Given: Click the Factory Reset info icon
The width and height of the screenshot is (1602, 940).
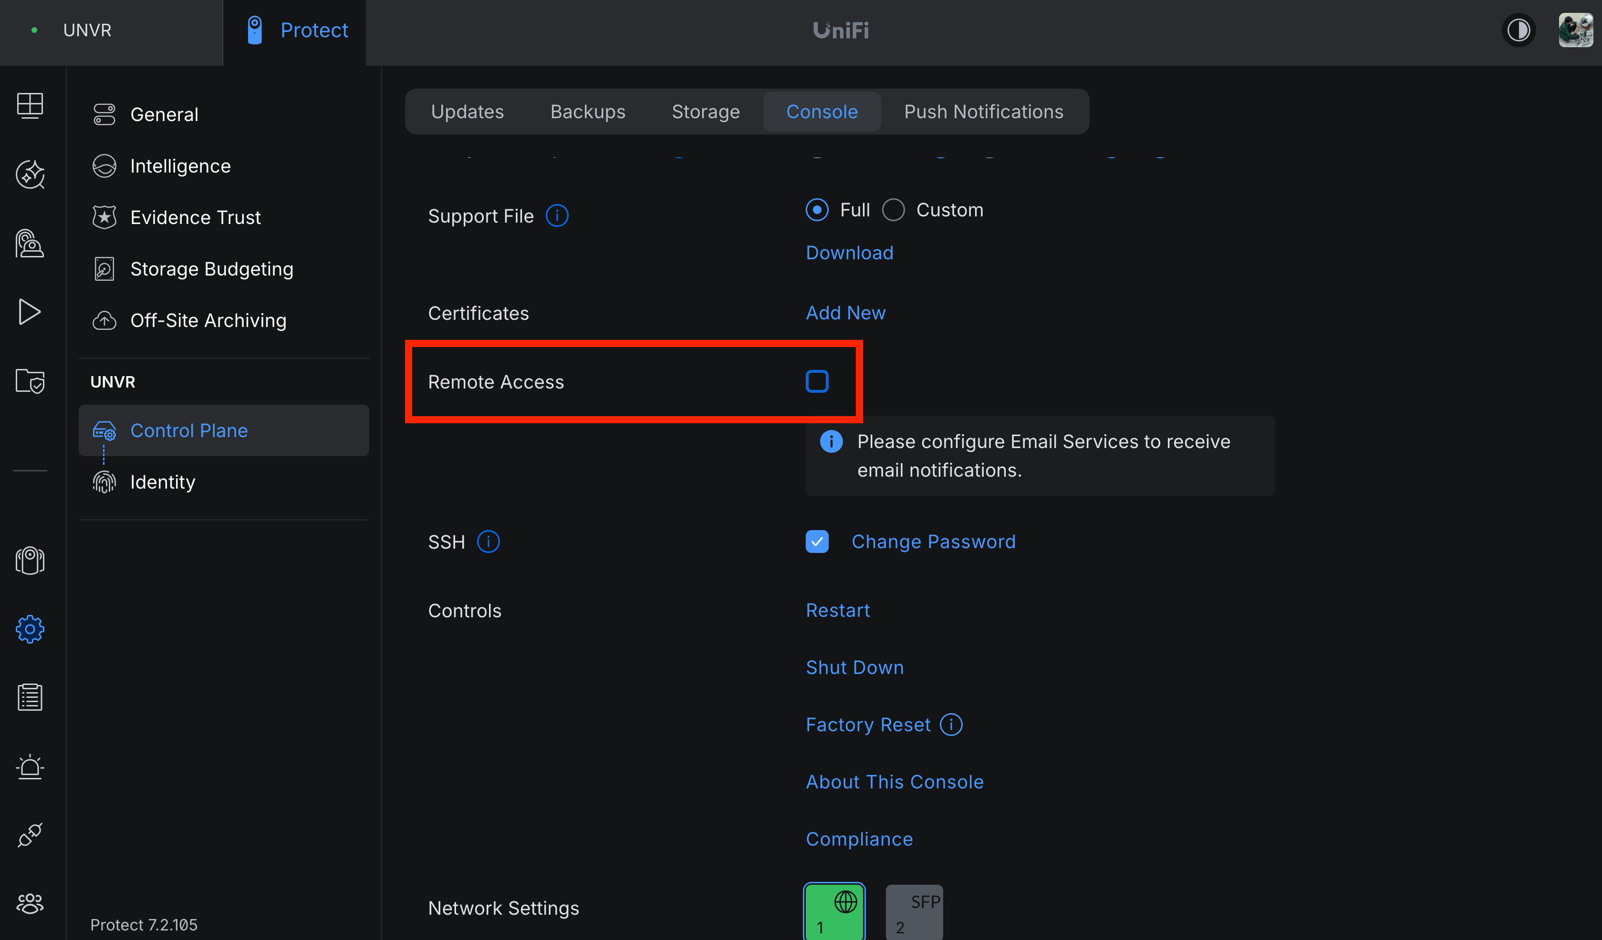Looking at the screenshot, I should (x=951, y=725).
